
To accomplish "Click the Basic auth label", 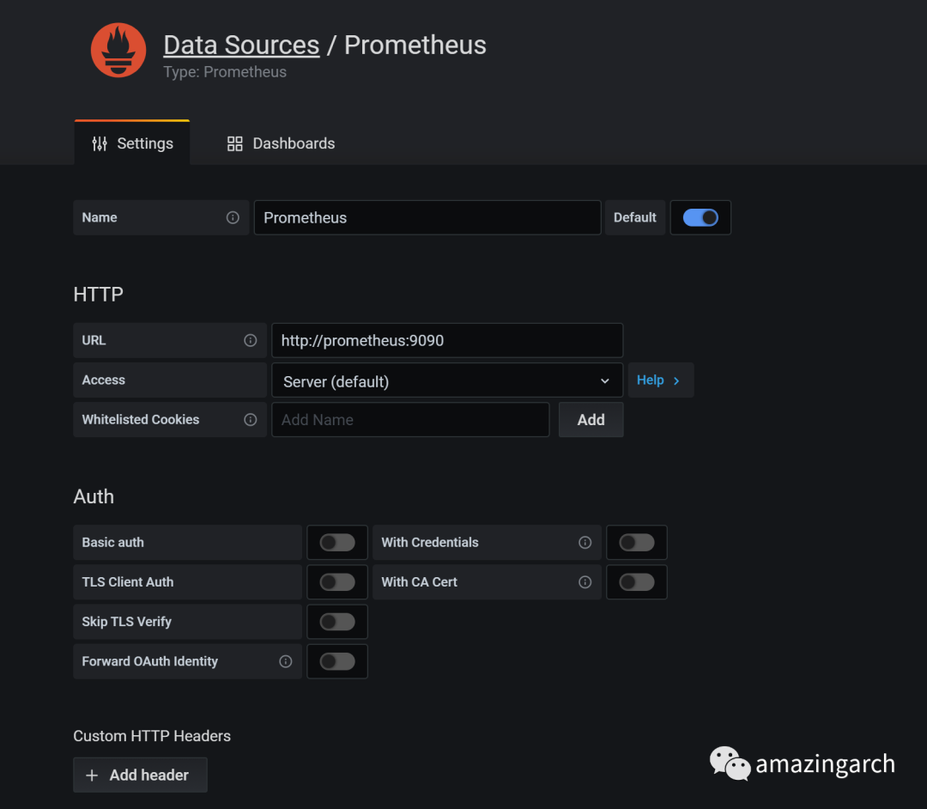I will [x=113, y=543].
